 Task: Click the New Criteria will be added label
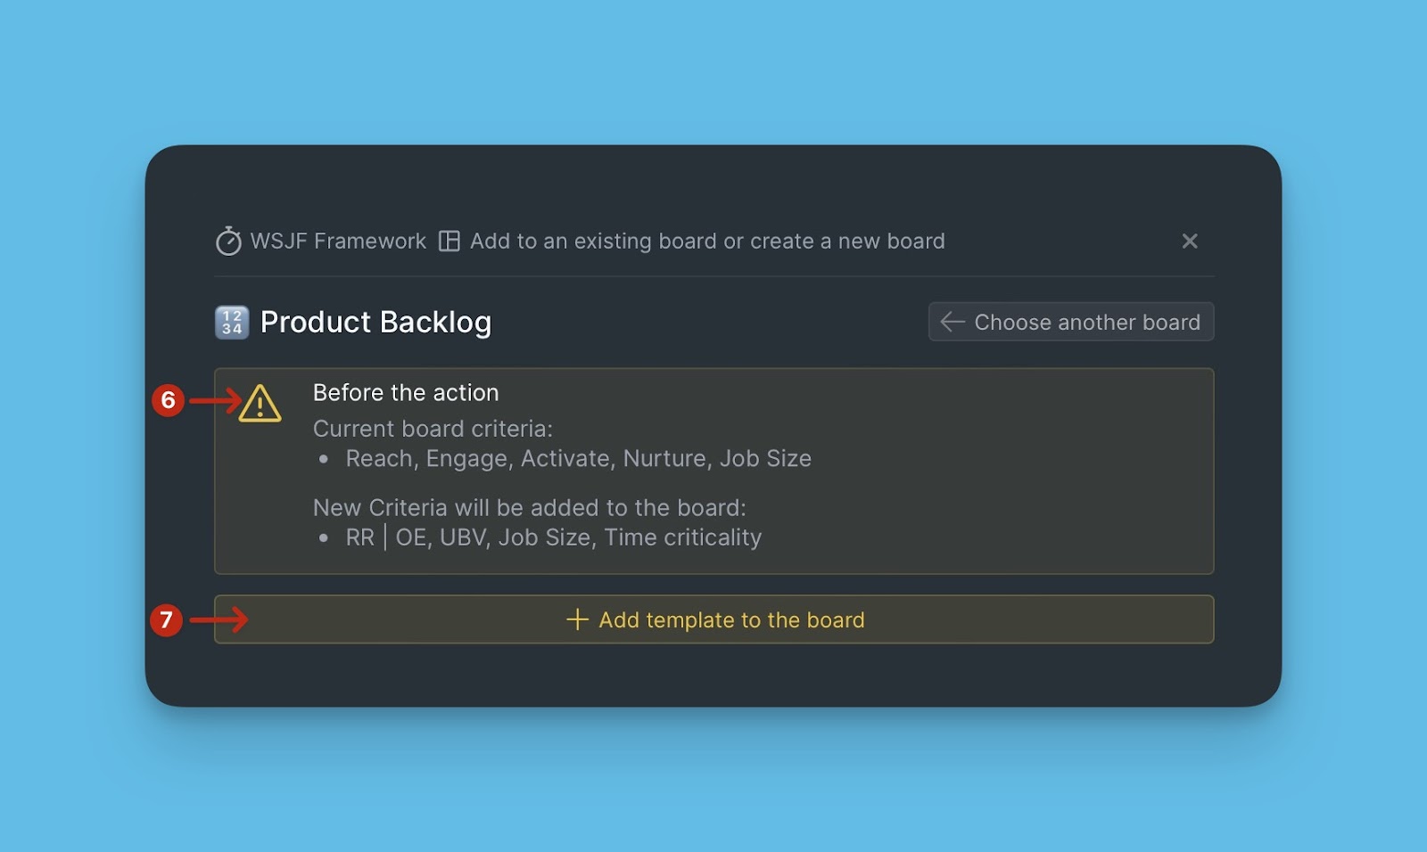[529, 508]
